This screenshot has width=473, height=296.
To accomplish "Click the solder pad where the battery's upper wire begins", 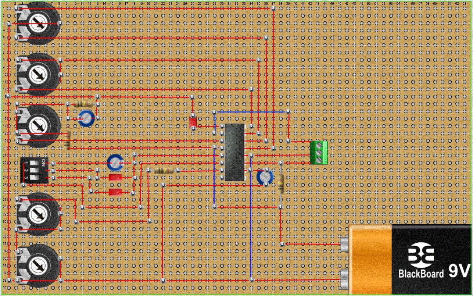I will 282,244.
